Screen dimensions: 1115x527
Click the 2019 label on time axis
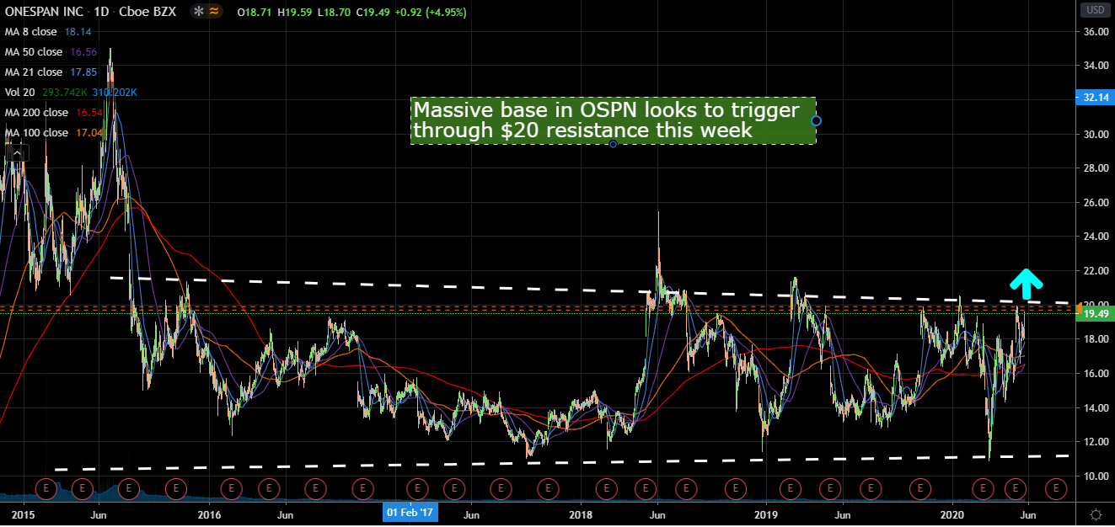tap(765, 513)
